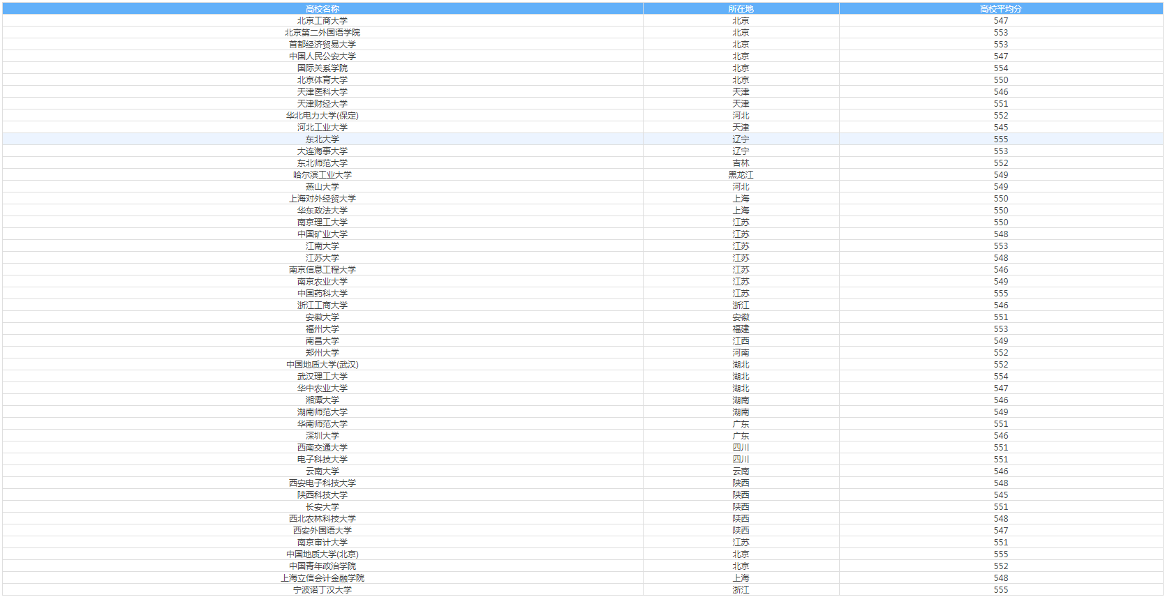Select the 西安外国语大学 cell
1165x597 pixels.
tap(322, 531)
